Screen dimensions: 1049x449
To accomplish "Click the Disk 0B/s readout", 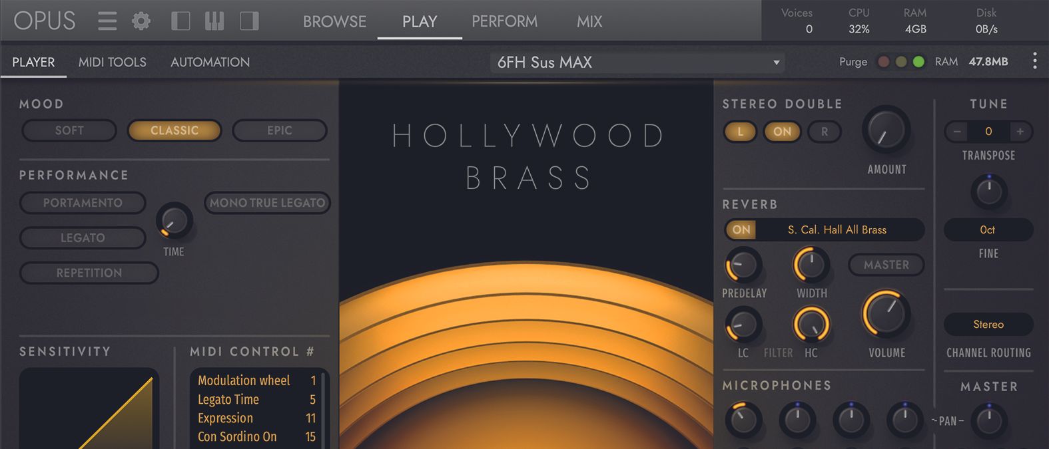I will [986, 21].
